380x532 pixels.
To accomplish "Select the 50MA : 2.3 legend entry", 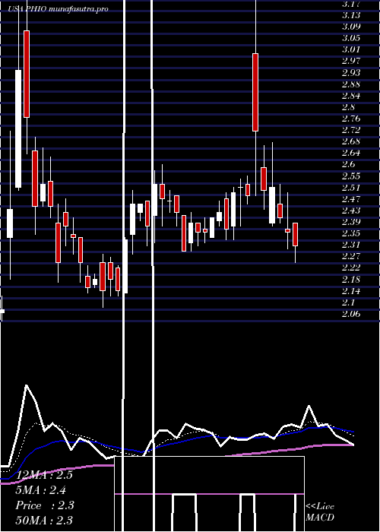I will 44,521.
